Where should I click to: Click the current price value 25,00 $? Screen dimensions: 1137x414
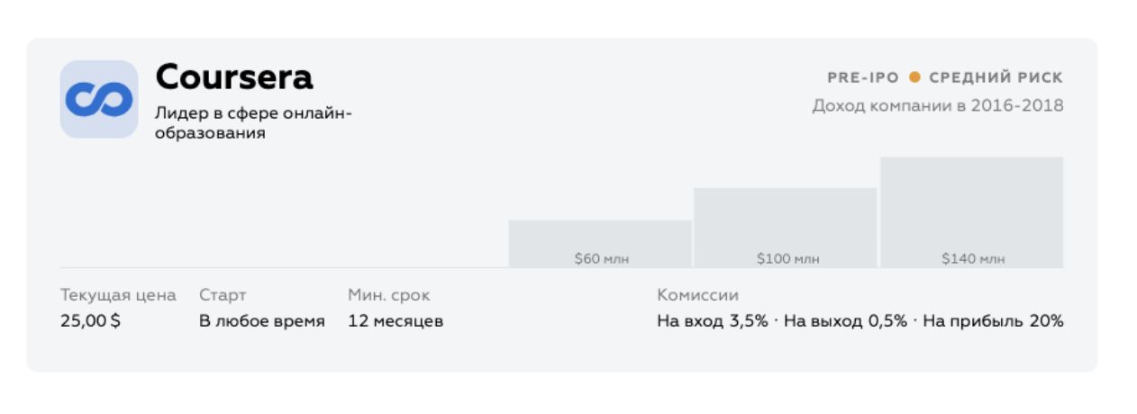90,321
